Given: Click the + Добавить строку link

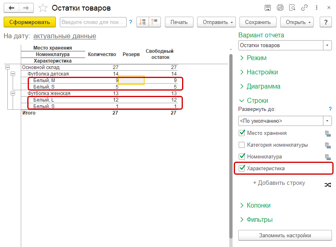Looking at the screenshot, I should [x=279, y=183].
